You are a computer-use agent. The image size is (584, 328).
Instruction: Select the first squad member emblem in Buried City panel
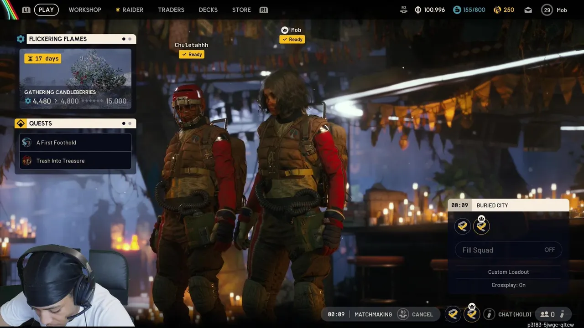[463, 226]
